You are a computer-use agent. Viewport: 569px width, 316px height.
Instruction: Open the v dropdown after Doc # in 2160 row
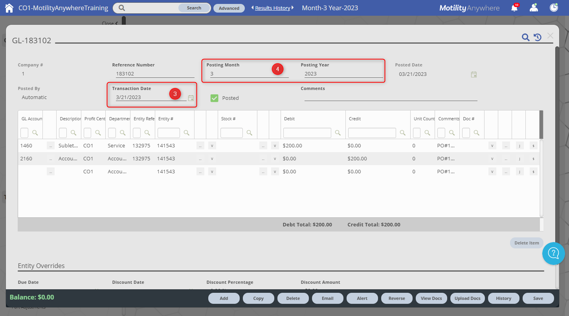492,159
